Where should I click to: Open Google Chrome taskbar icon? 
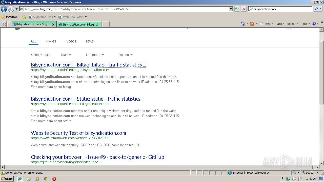click(x=46, y=179)
